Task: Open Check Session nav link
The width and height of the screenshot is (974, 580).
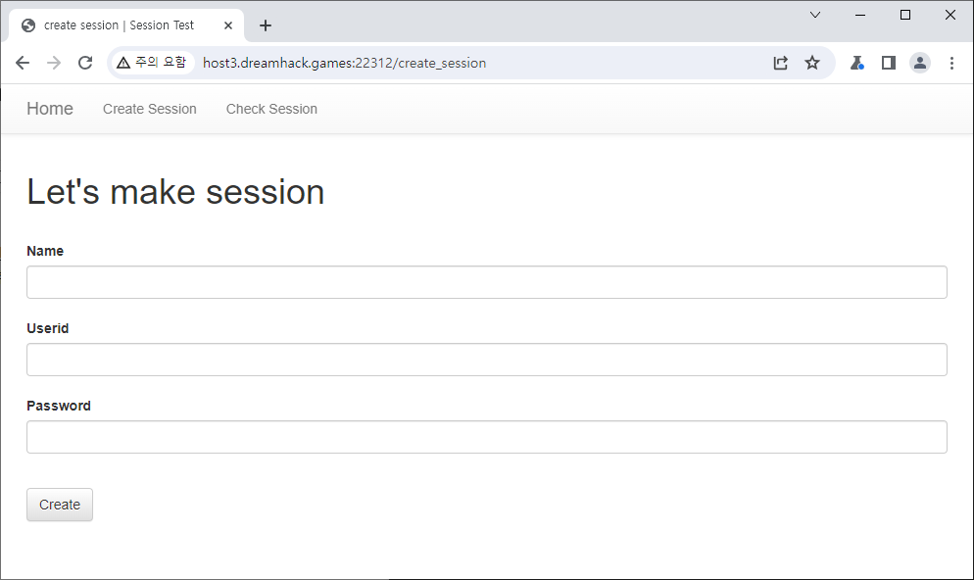Action: (271, 109)
